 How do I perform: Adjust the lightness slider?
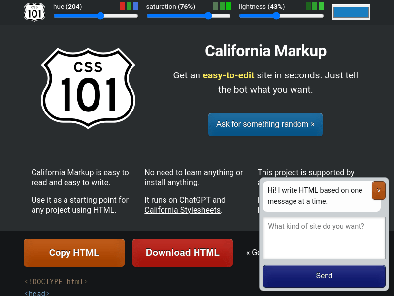[x=281, y=16]
